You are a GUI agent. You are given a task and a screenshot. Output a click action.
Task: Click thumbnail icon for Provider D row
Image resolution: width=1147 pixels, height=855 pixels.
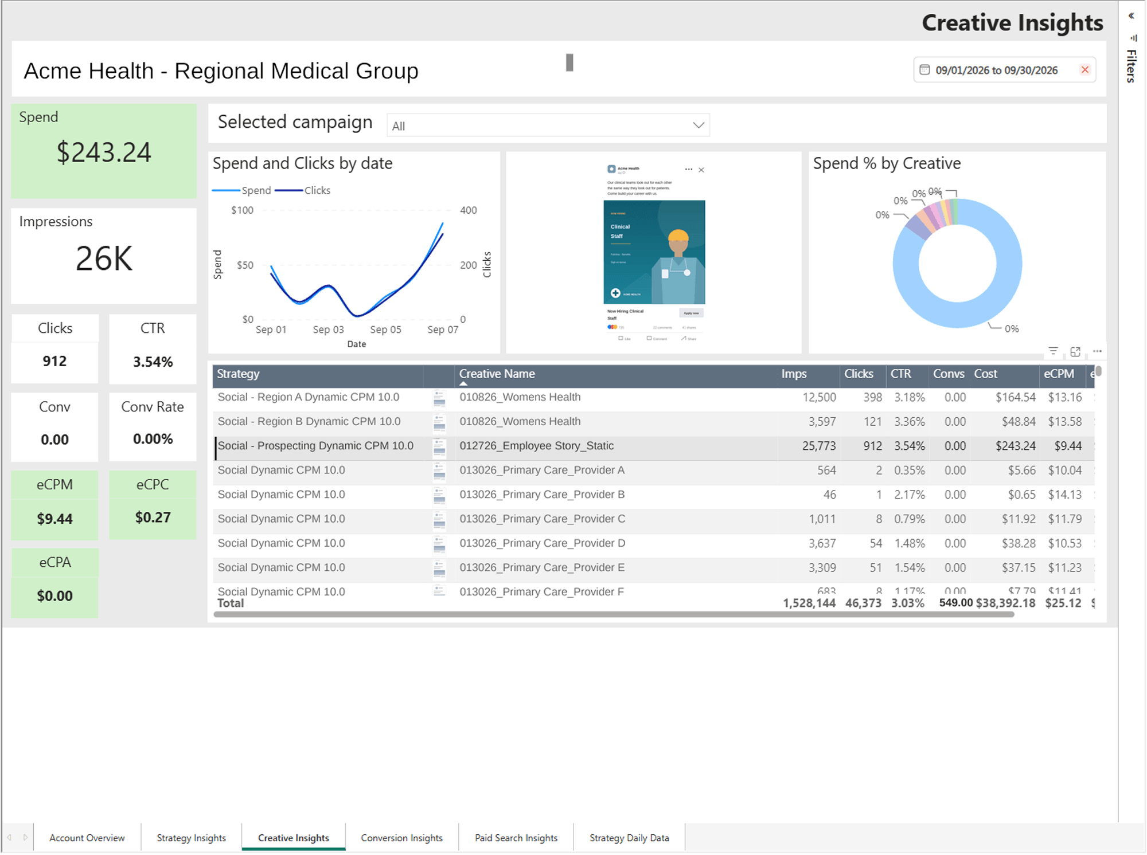(439, 544)
